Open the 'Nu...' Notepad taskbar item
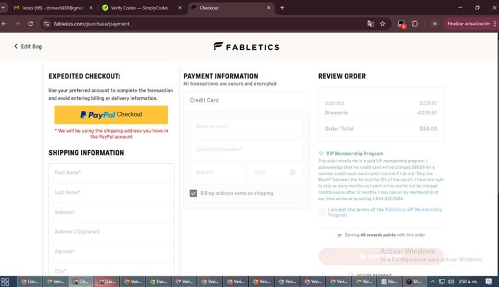 tap(390, 282)
